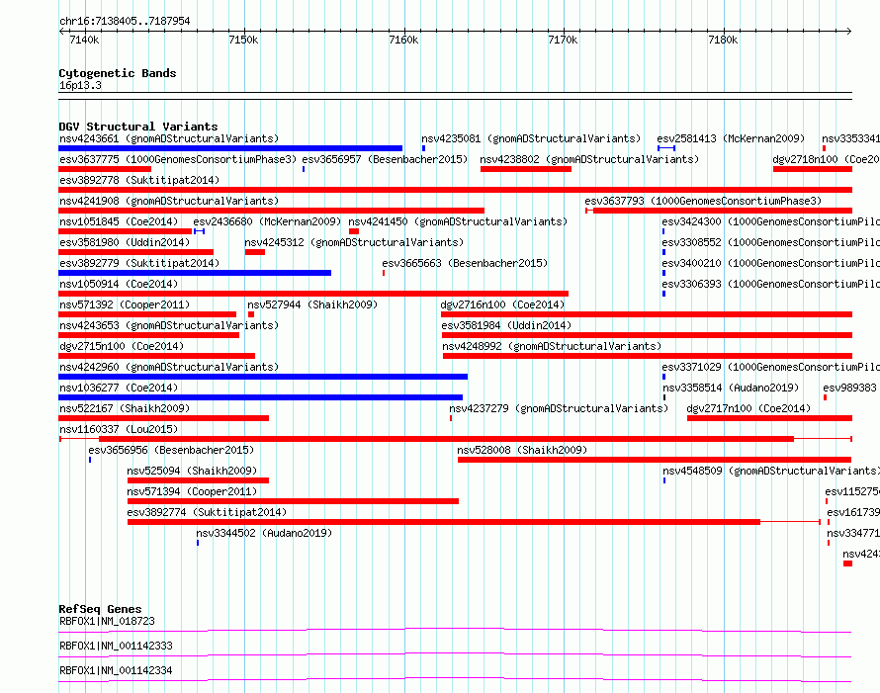Select esv3892779 Suktitipat2014 label
The height and width of the screenshot is (693, 880).
139,263
